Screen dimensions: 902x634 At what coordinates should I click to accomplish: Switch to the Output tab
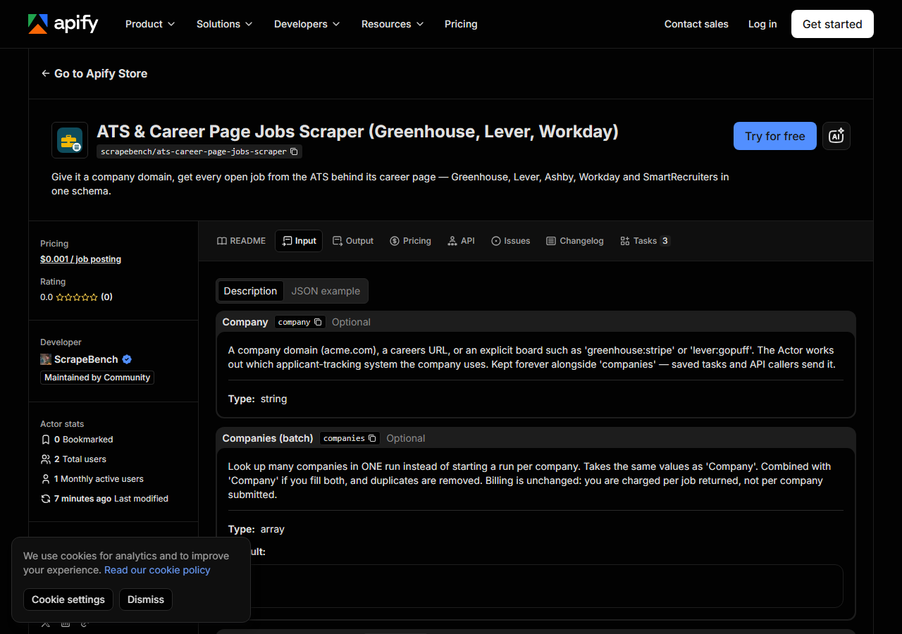[353, 241]
